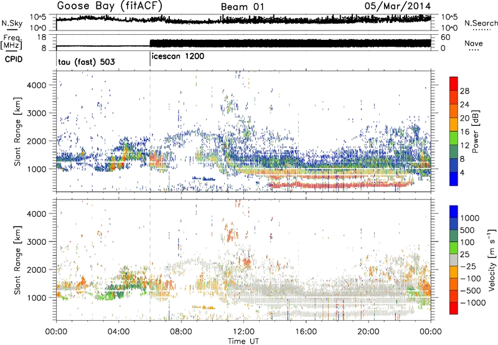The height and width of the screenshot is (345, 498).
Task: Click the '28' tick on Power colorbar
Action: tap(464, 91)
